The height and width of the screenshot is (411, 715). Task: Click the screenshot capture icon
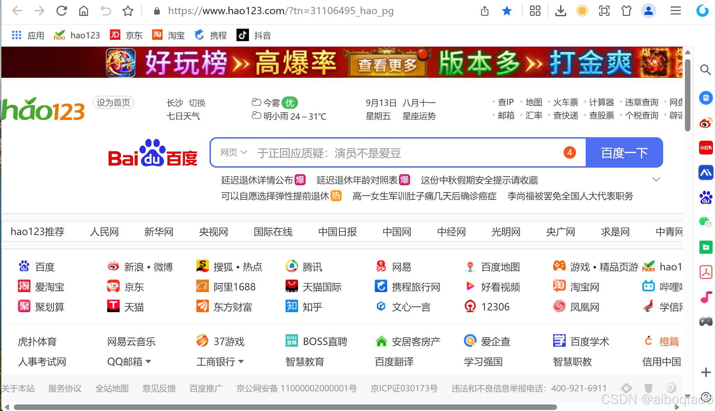point(604,11)
